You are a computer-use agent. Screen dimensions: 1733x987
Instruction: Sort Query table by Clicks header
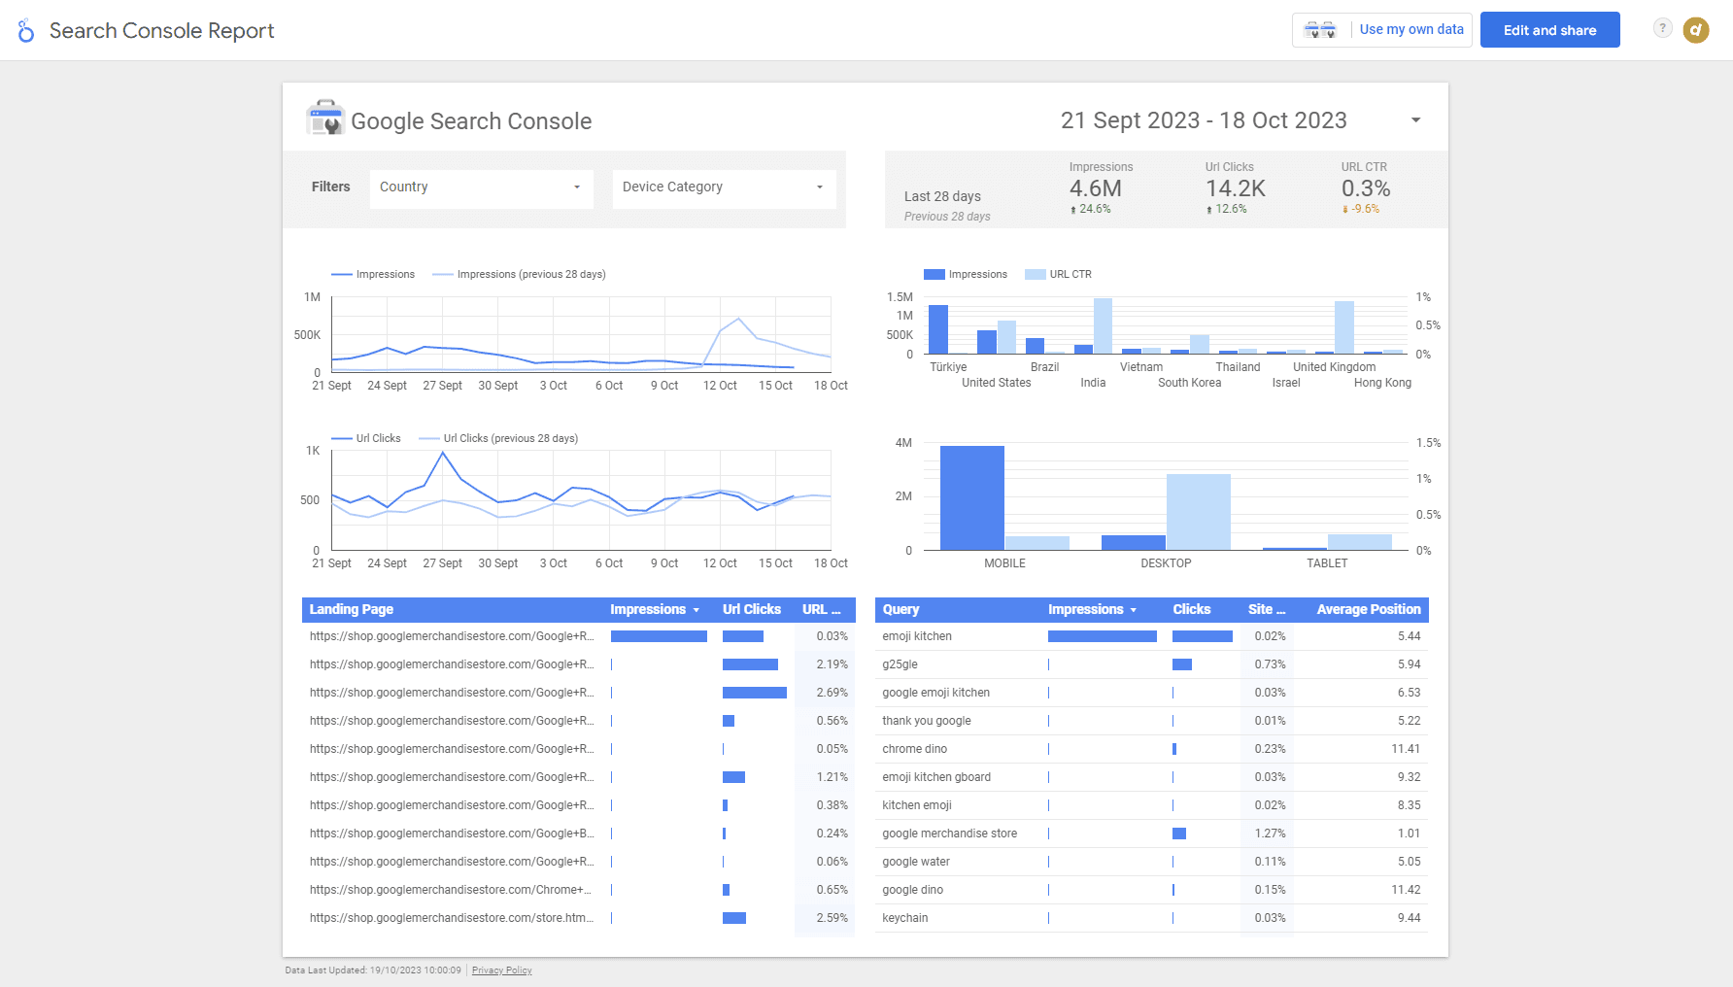[x=1191, y=609]
